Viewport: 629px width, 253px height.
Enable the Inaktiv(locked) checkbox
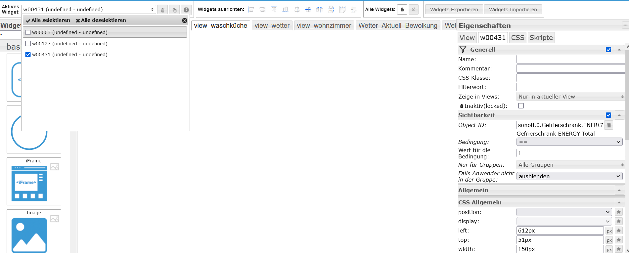coord(521,106)
